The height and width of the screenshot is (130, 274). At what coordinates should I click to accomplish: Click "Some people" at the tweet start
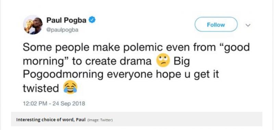tap(54, 48)
